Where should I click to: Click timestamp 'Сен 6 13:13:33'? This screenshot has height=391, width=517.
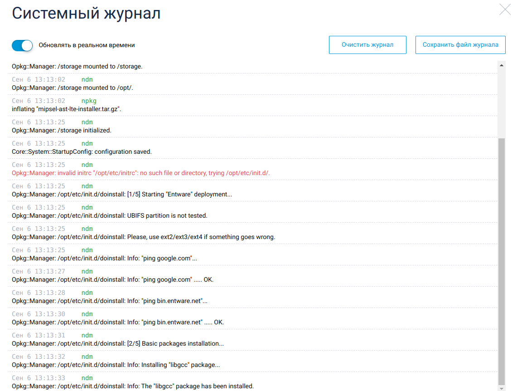39,378
